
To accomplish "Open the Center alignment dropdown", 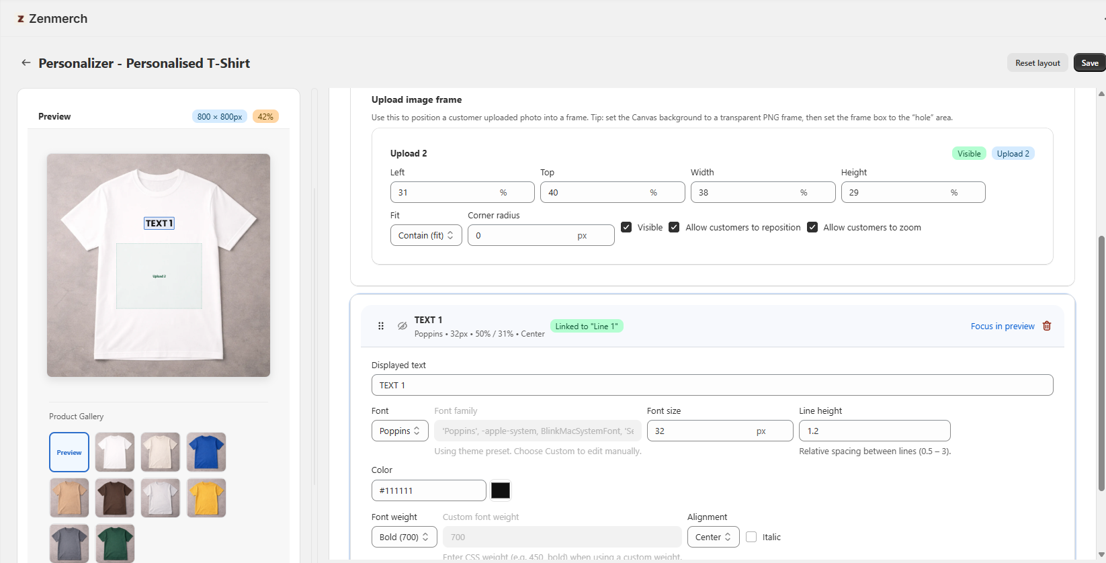I will (713, 537).
